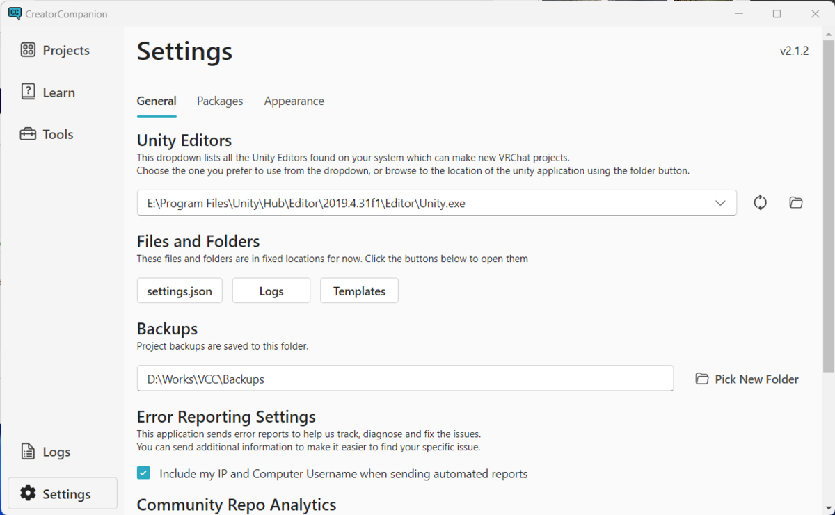Maximize the CreatorCompanion window
The image size is (835, 515).
pyautogui.click(x=777, y=13)
